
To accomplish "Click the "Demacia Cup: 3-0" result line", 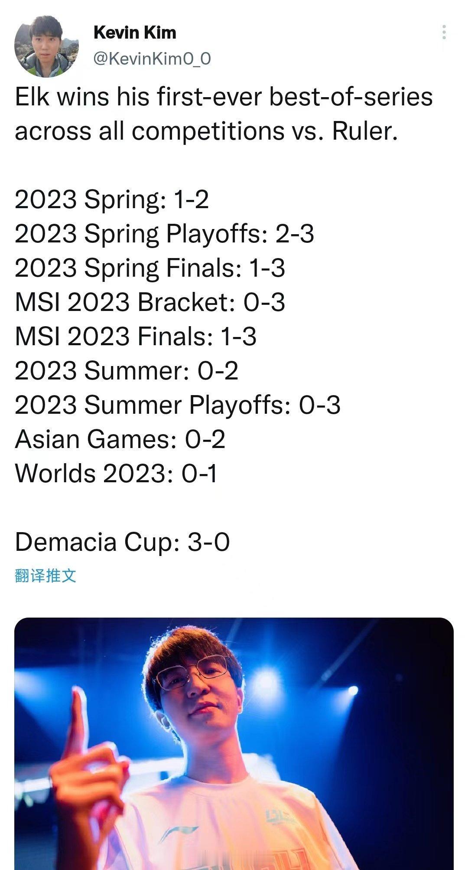I will pyautogui.click(x=122, y=542).
